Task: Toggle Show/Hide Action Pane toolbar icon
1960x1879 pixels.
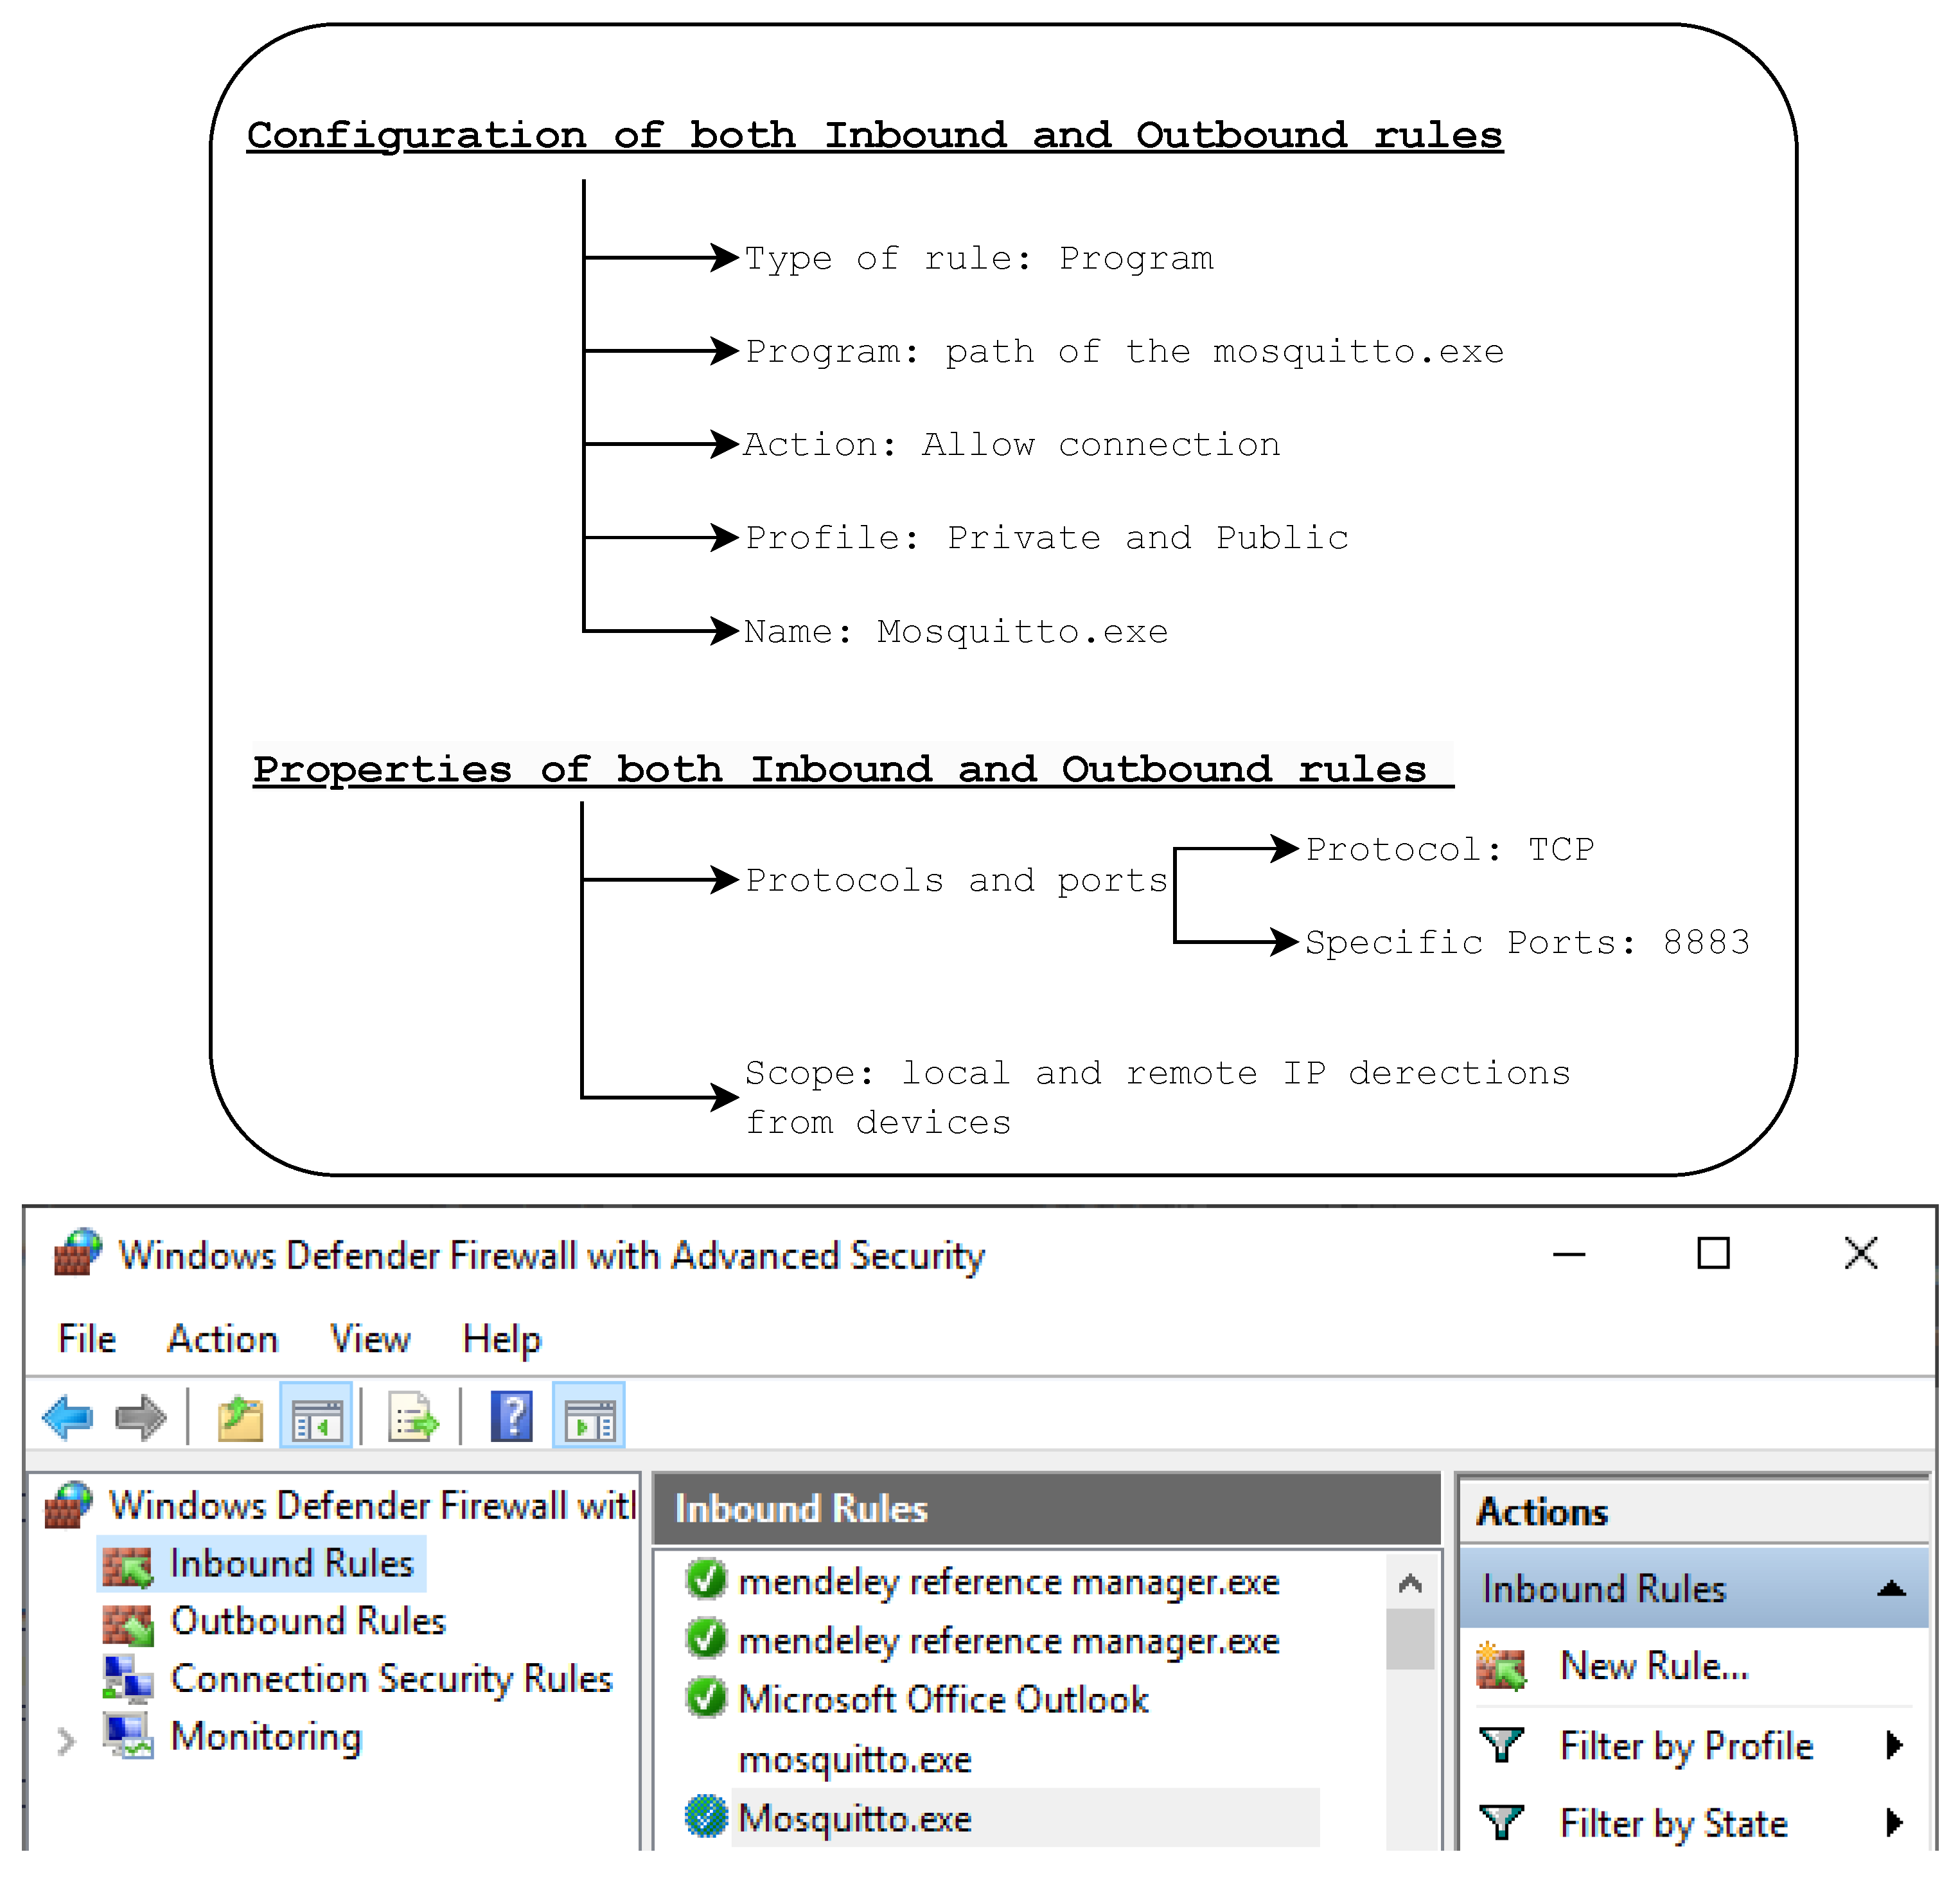Action: [x=589, y=1417]
